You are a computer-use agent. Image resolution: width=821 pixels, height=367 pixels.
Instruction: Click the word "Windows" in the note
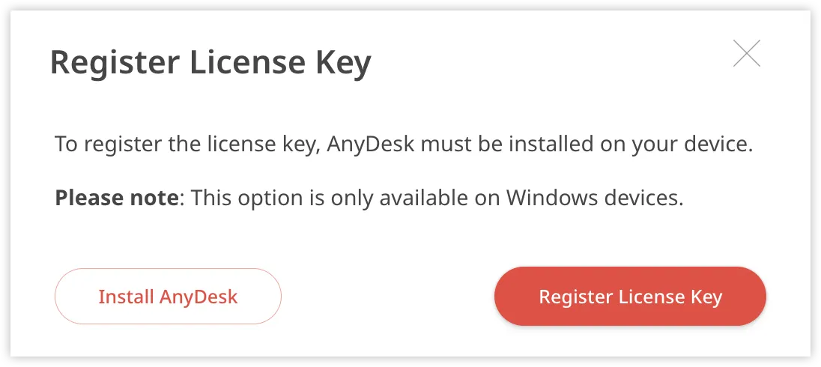coord(548,199)
